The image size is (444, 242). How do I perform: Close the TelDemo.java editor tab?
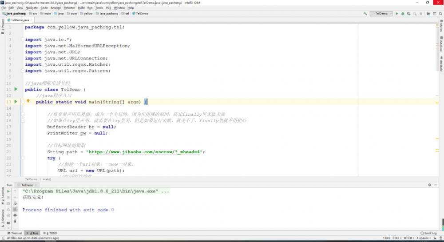coord(32,20)
